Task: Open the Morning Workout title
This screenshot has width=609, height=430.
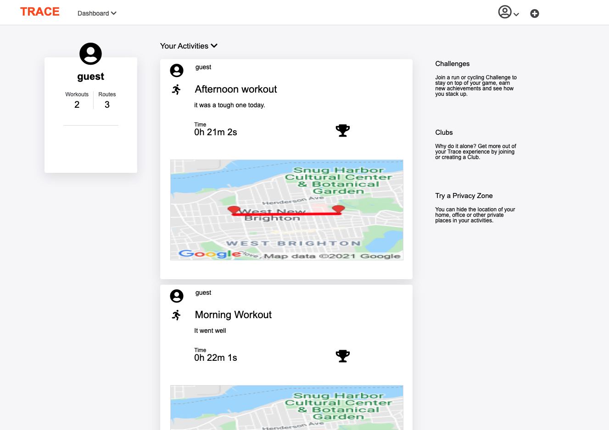Action: (233, 315)
